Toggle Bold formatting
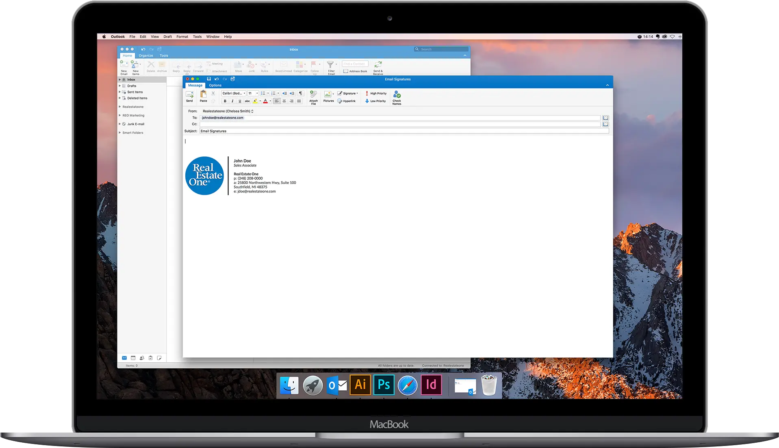 coord(225,101)
